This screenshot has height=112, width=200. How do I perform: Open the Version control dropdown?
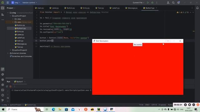pyautogui.click(x=30, y=2)
